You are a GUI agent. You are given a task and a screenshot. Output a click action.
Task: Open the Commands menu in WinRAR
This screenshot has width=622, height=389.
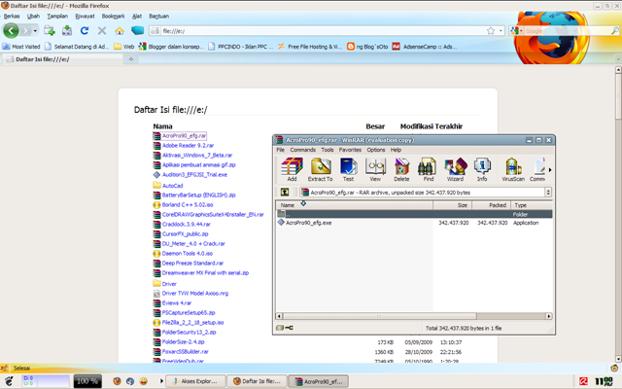pyautogui.click(x=302, y=150)
